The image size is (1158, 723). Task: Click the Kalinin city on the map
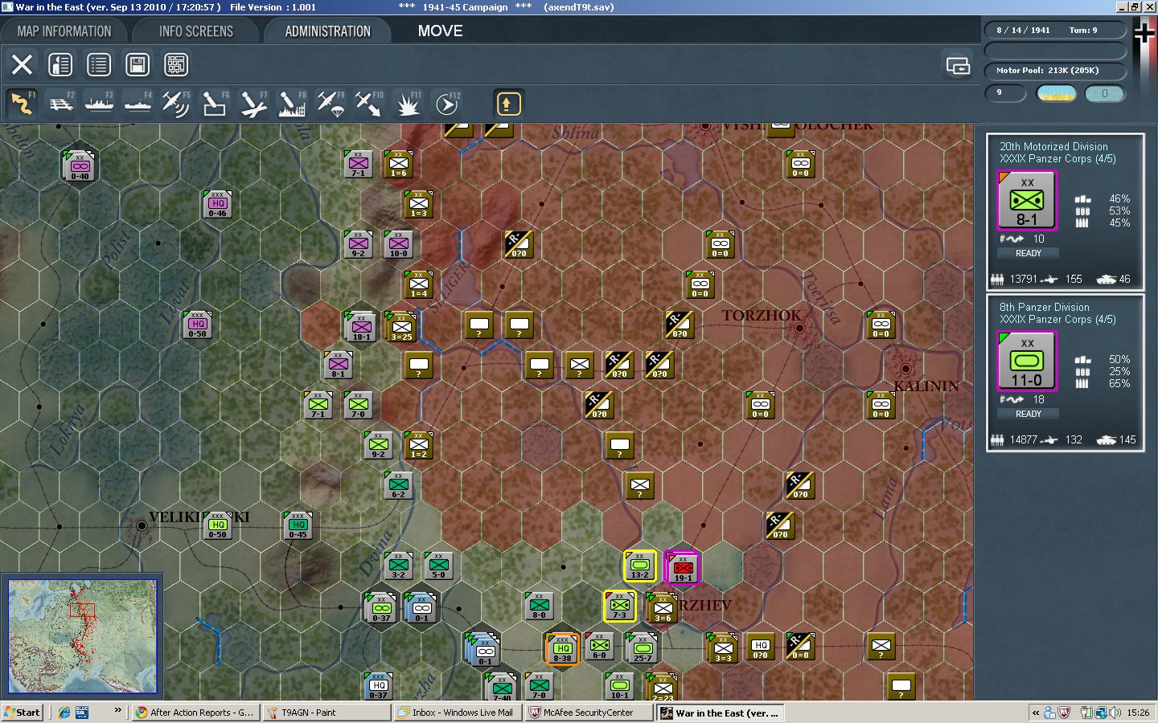(x=905, y=369)
